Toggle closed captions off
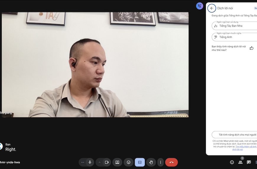257x169 pixels. [140, 162]
